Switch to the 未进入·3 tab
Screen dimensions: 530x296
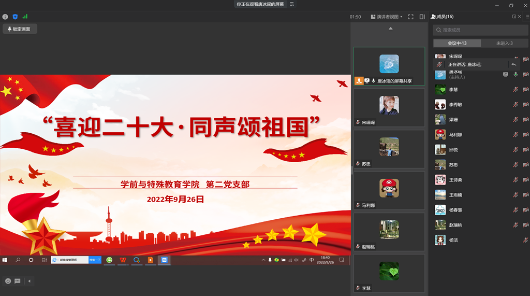point(504,43)
